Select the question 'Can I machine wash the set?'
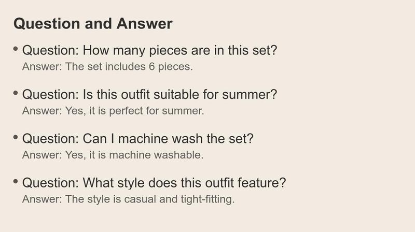Image resolution: width=415 pixels, height=232 pixels. (138, 138)
